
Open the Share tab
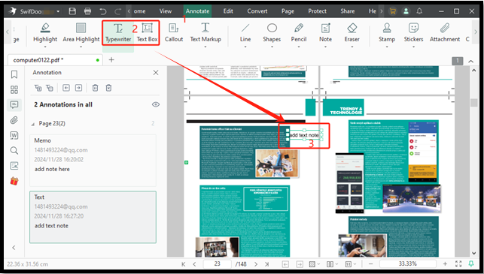pyautogui.click(x=348, y=11)
